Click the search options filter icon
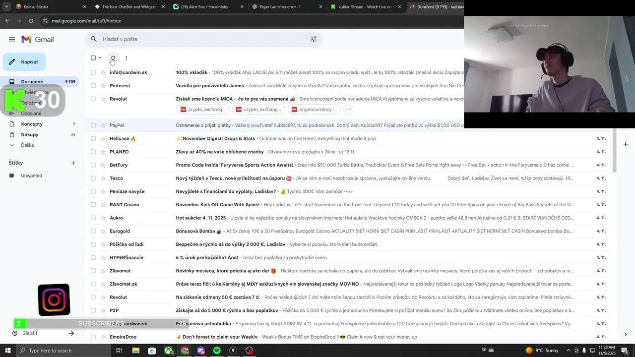635x357 pixels. (314, 39)
